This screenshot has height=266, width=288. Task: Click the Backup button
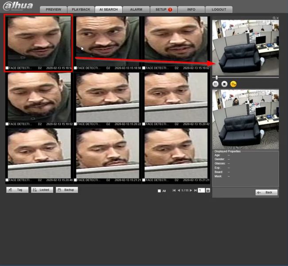coord(67,190)
